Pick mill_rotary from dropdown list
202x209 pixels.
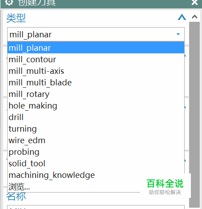pos(96,94)
